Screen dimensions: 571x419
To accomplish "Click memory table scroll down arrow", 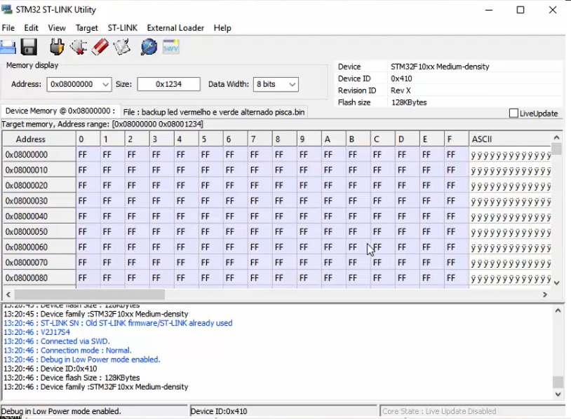I will (556, 282).
